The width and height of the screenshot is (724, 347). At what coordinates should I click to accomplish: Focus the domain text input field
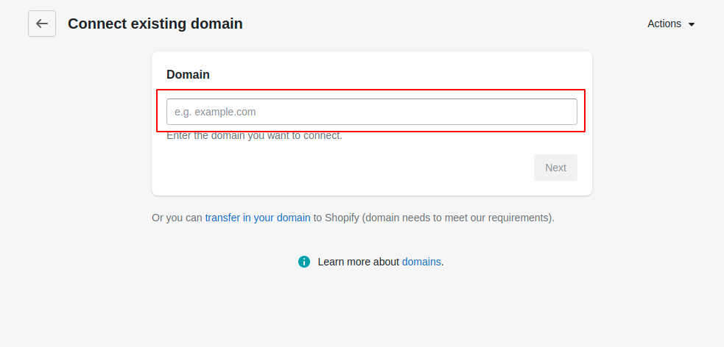tap(372, 112)
